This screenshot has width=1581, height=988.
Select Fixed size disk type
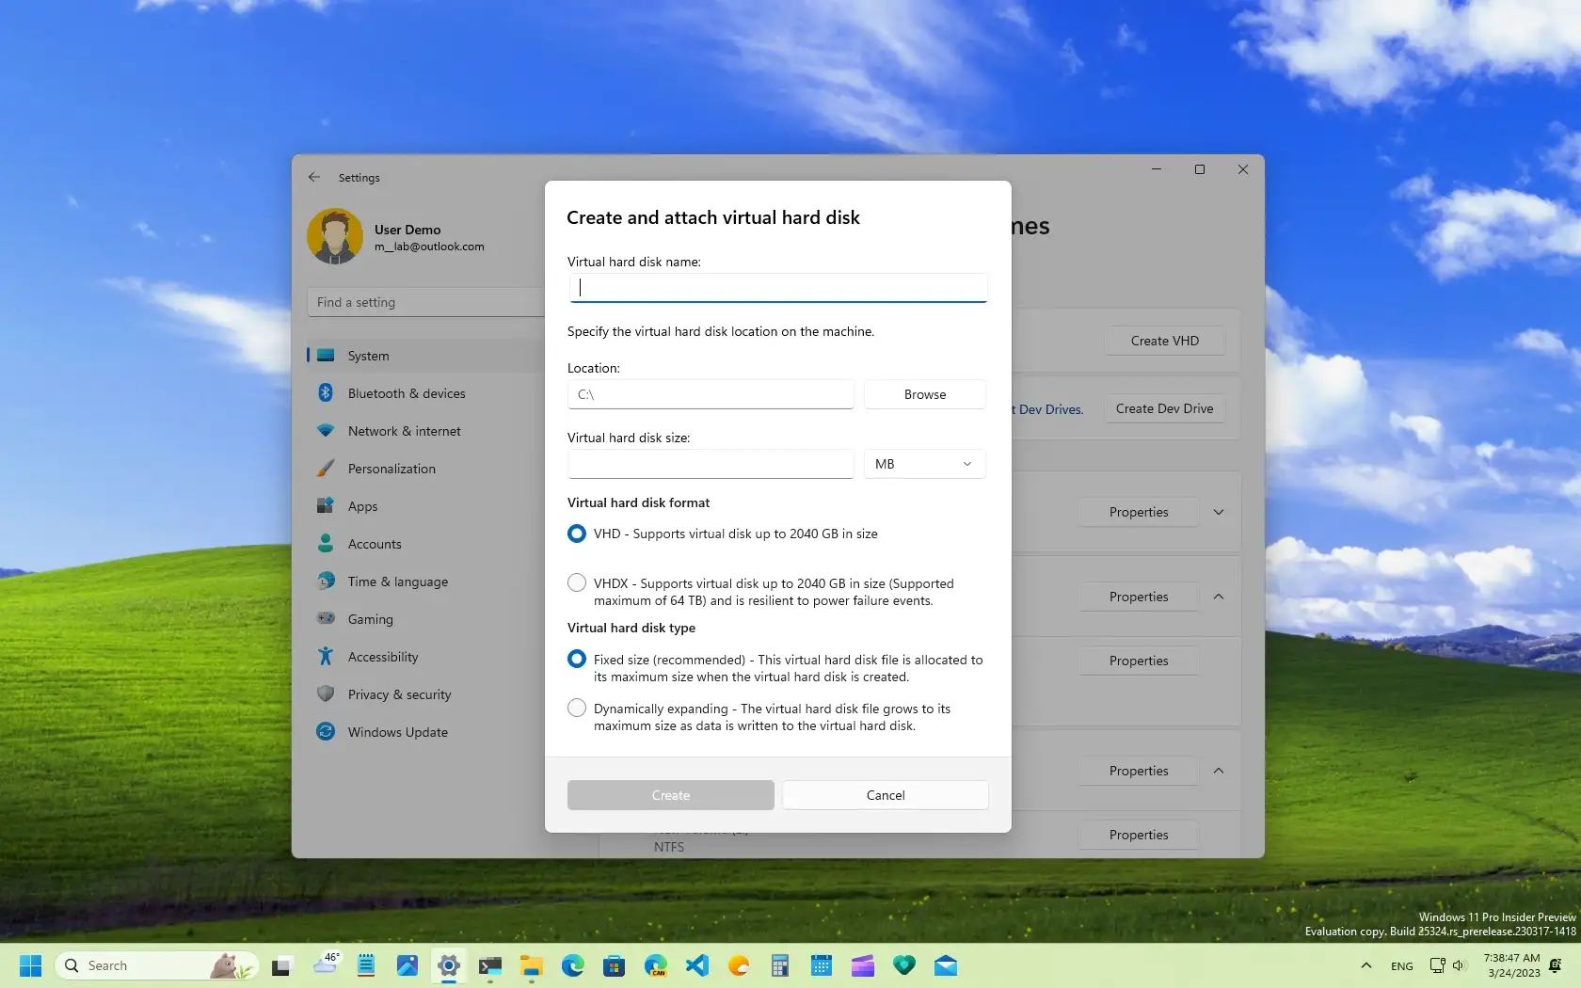(576, 659)
